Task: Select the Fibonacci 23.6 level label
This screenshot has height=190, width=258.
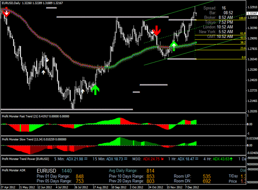Action: tap(243, 48)
